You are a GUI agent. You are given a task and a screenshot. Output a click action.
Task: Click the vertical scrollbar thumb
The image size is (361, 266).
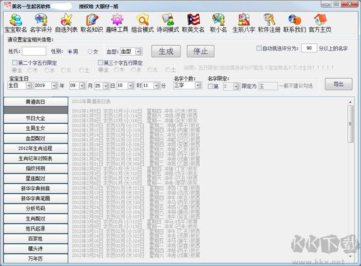(x=350, y=124)
